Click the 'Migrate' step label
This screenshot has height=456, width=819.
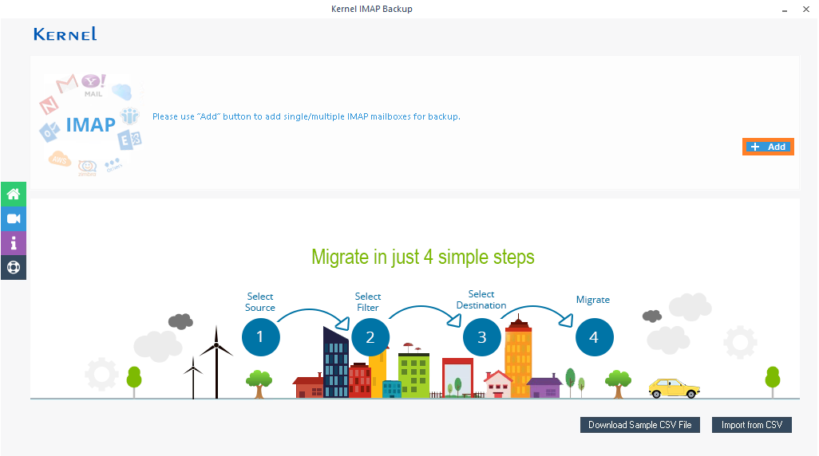[593, 300]
